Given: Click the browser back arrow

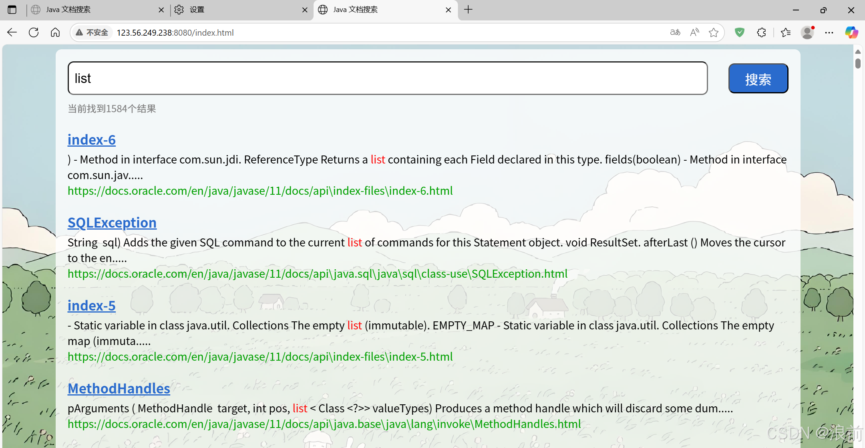Looking at the screenshot, I should pyautogui.click(x=12, y=32).
